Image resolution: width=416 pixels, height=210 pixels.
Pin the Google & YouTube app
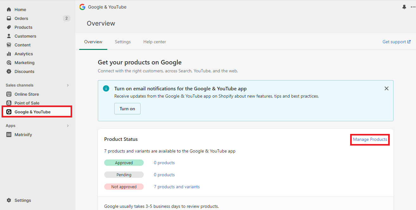tap(404, 7)
